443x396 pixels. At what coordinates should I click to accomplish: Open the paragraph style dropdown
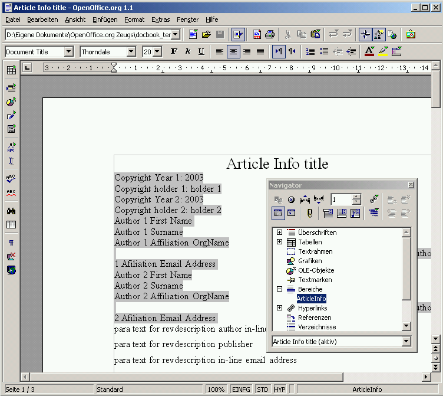[68, 52]
